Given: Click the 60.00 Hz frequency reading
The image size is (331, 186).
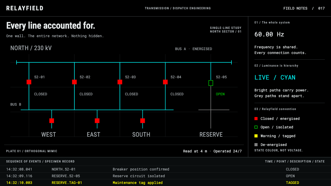Looking at the screenshot, I should [x=269, y=34].
